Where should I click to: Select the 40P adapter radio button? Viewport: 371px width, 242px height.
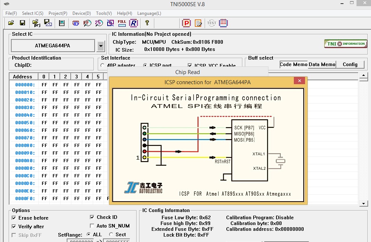click(103, 65)
